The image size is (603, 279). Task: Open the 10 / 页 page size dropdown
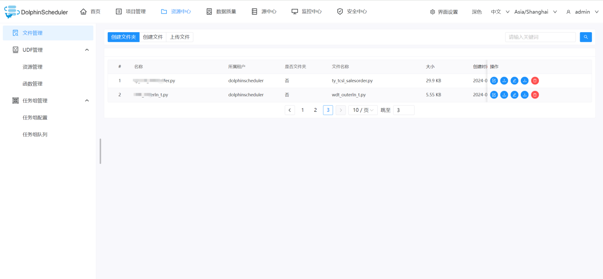pos(363,110)
